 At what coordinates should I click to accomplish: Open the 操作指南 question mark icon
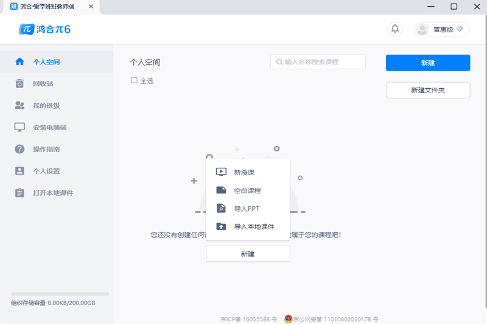pyautogui.click(x=19, y=149)
